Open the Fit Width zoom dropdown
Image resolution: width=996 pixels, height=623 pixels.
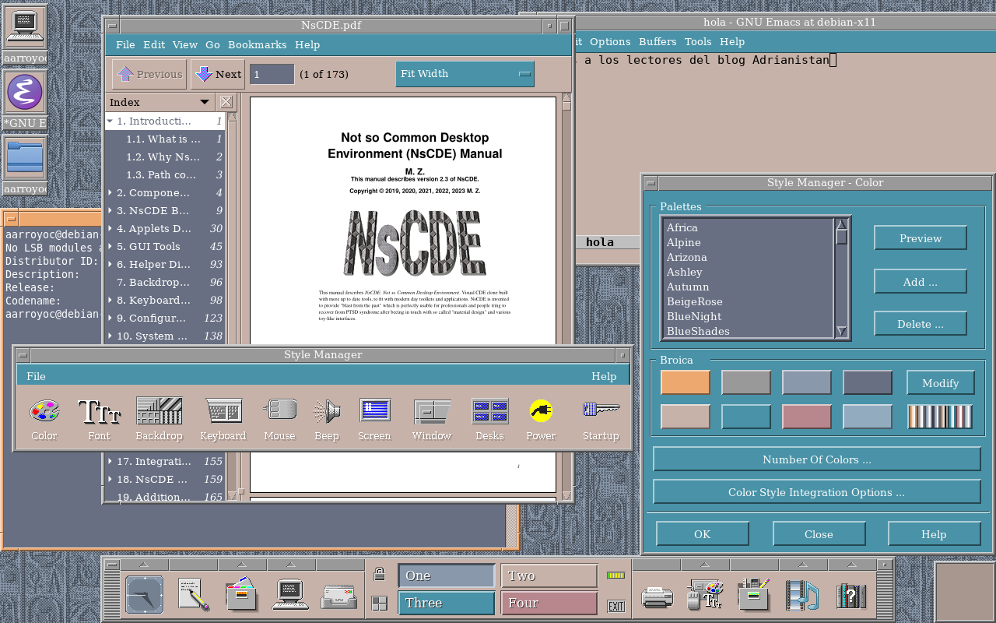pyautogui.click(x=465, y=74)
